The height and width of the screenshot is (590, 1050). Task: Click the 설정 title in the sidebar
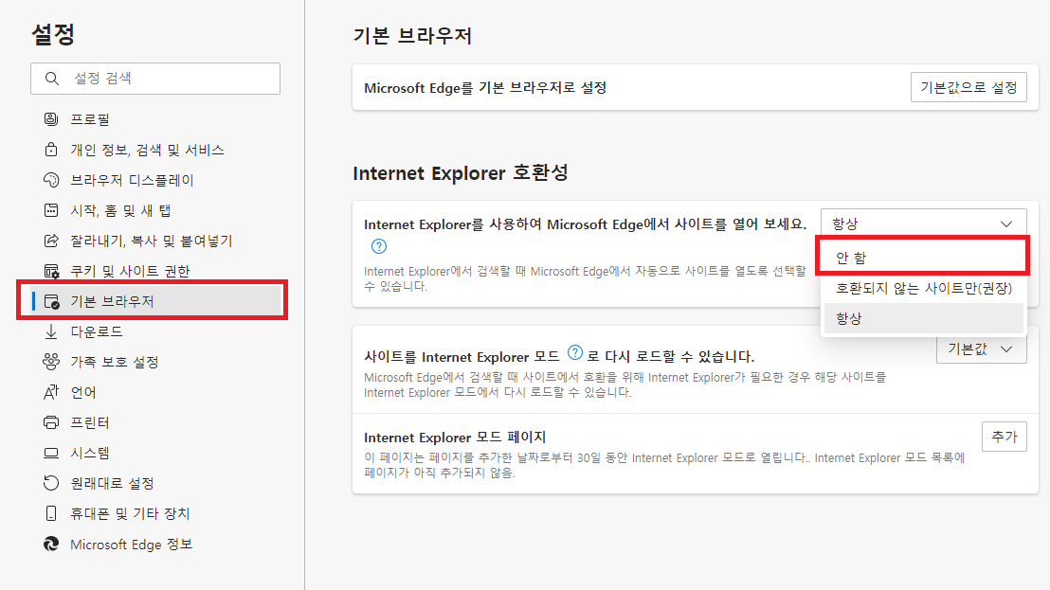(53, 34)
